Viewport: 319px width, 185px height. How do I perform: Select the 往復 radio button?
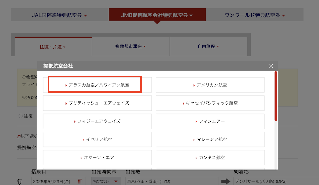[21, 116]
